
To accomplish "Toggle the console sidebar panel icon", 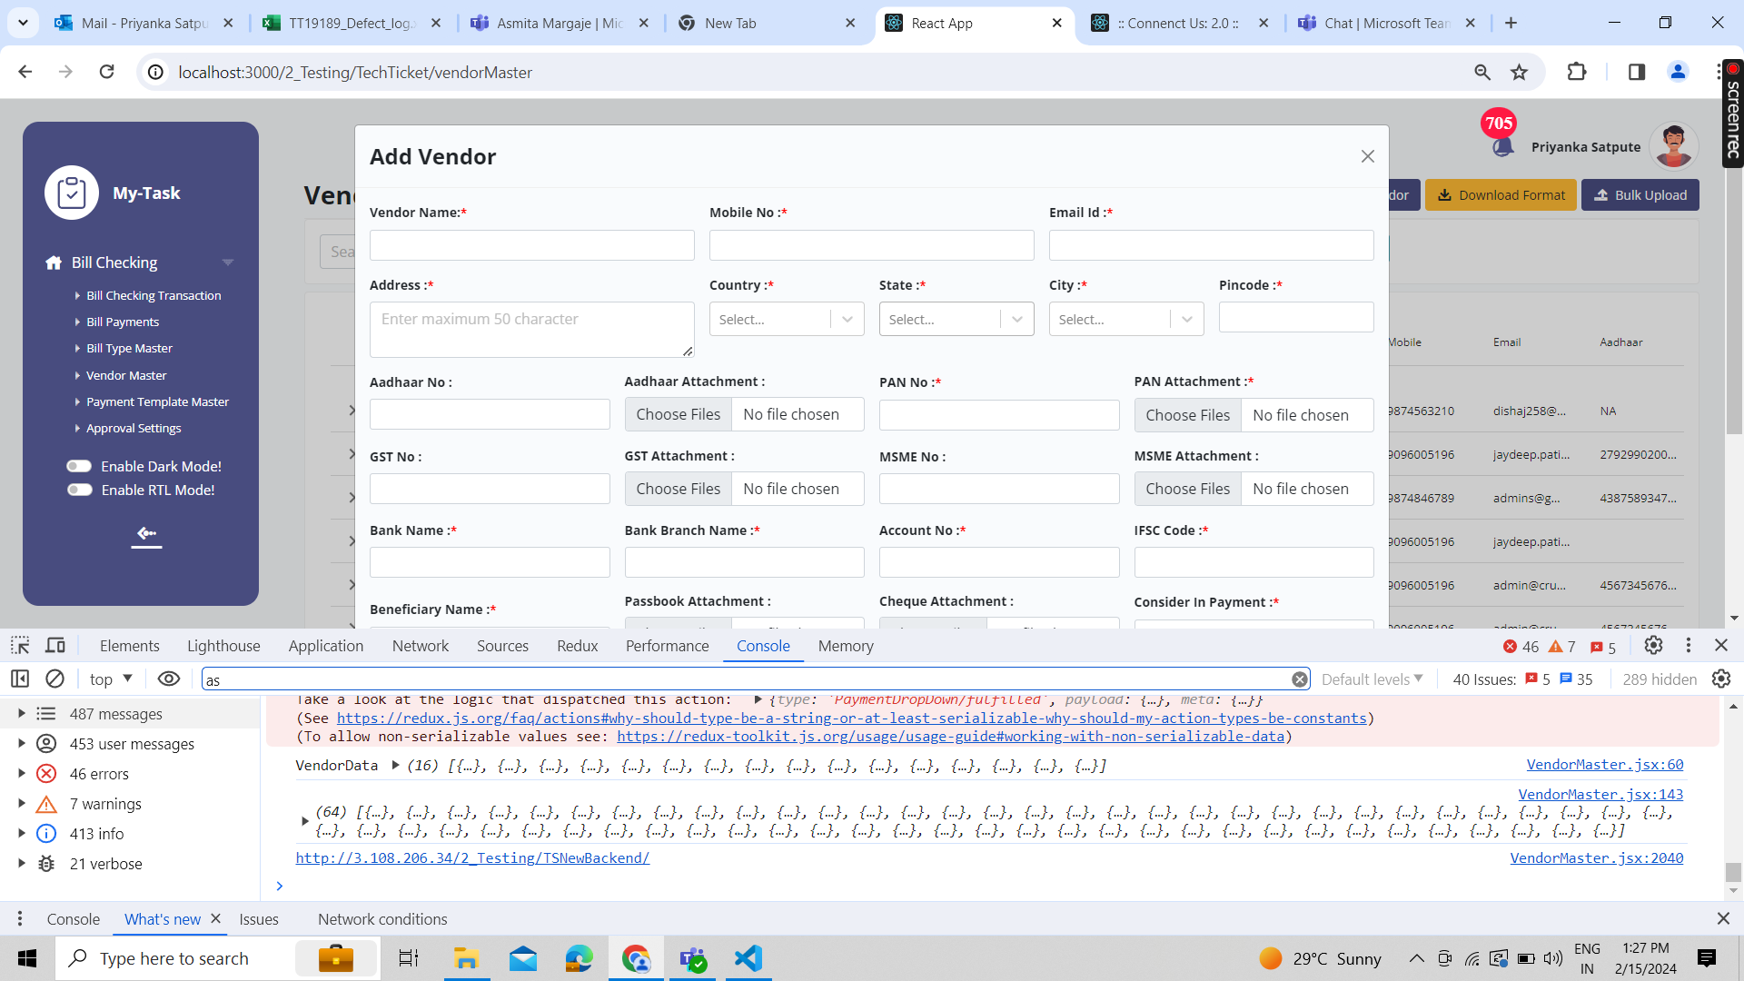I will (20, 679).
